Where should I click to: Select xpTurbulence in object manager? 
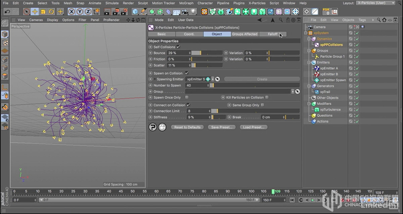(330, 110)
